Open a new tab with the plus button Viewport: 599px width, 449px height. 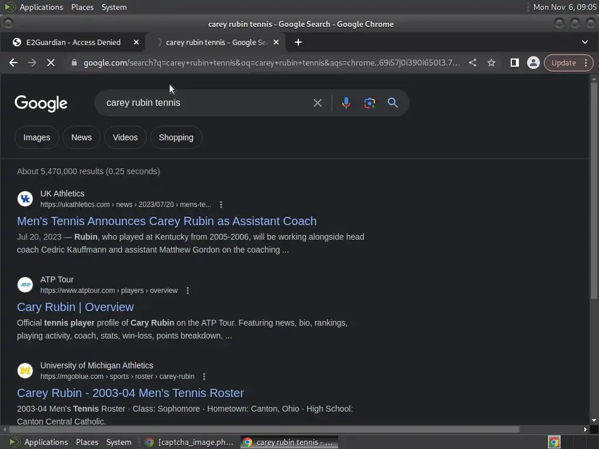pos(298,42)
